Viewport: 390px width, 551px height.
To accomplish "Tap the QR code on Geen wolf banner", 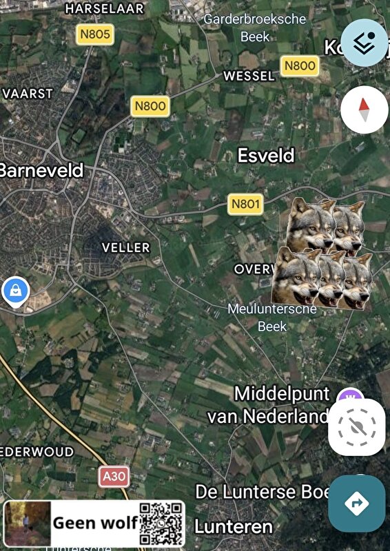I will point(161,523).
